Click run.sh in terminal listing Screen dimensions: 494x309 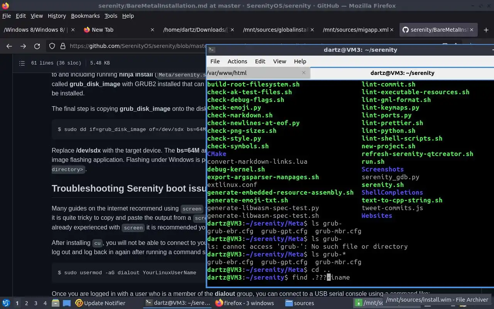click(373, 161)
